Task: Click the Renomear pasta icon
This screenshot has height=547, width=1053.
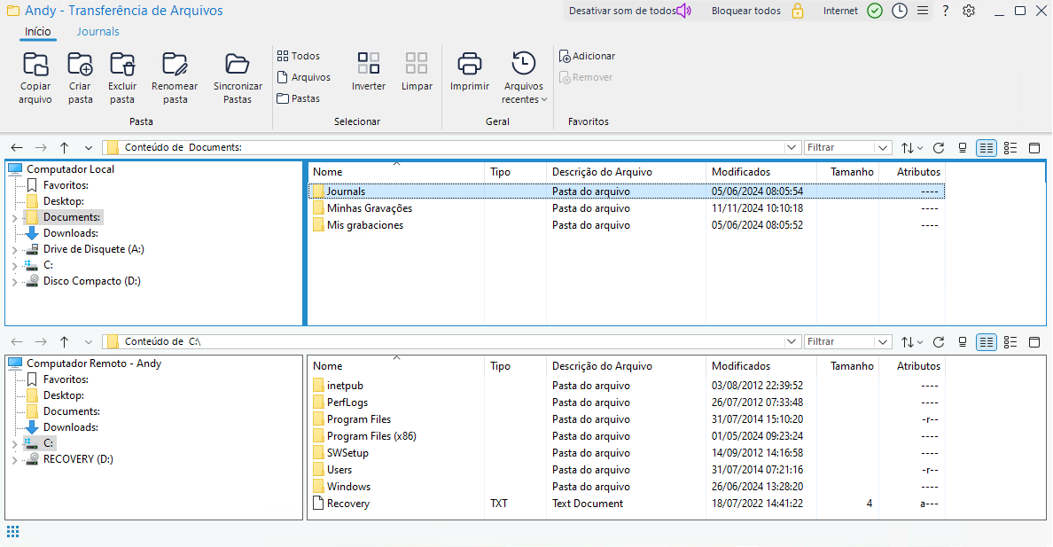Action: coord(175,65)
